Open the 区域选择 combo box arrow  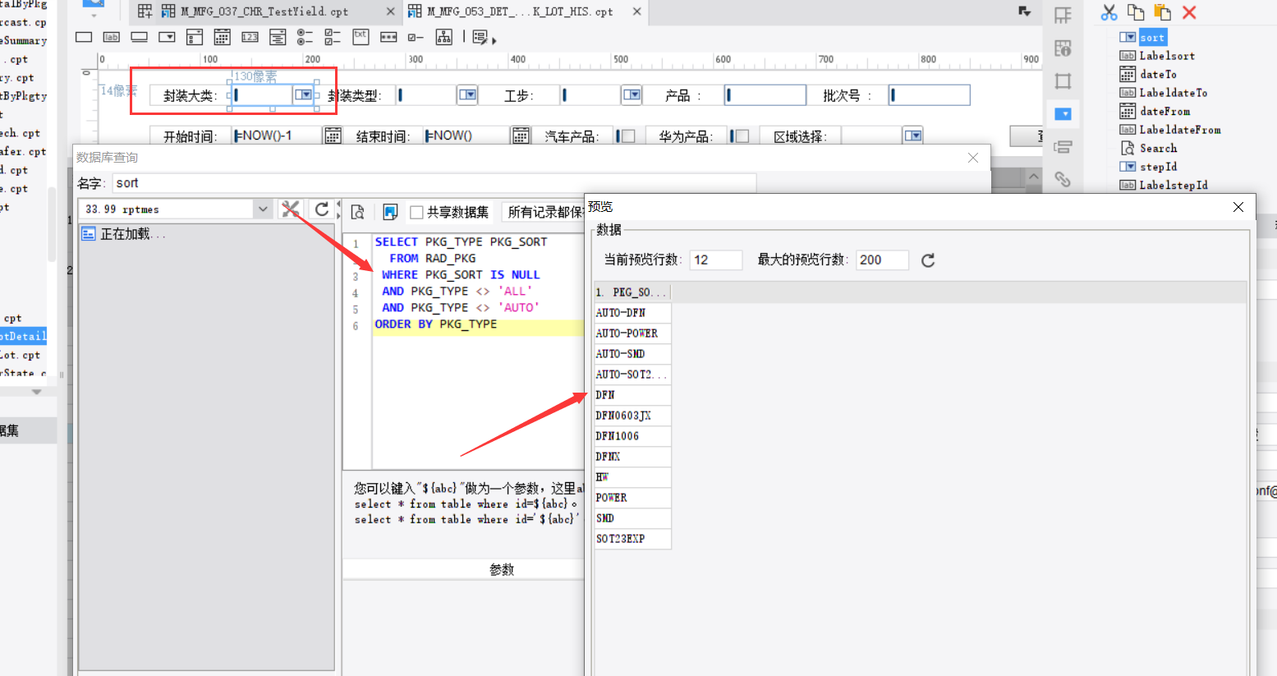tap(913, 136)
